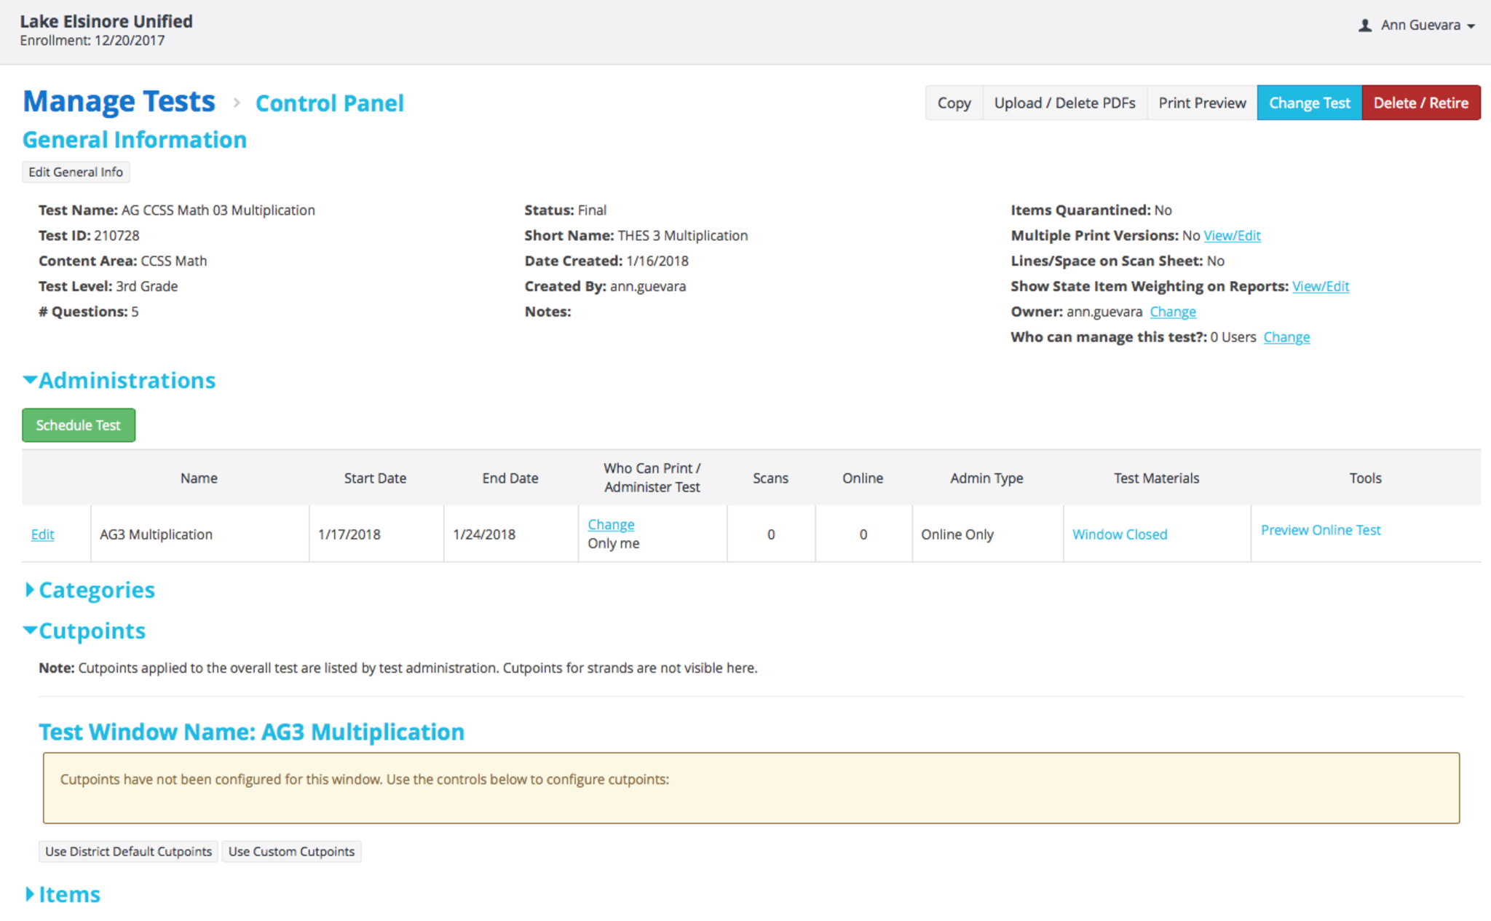Click the Copy button

point(954,103)
